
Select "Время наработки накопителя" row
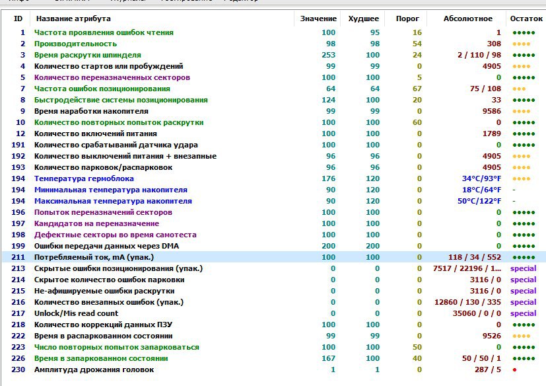[274, 111]
